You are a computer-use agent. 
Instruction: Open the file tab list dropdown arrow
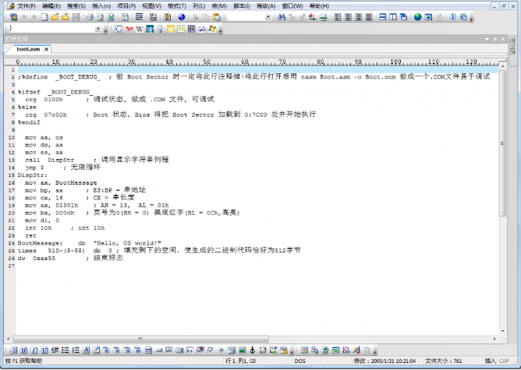(487, 39)
